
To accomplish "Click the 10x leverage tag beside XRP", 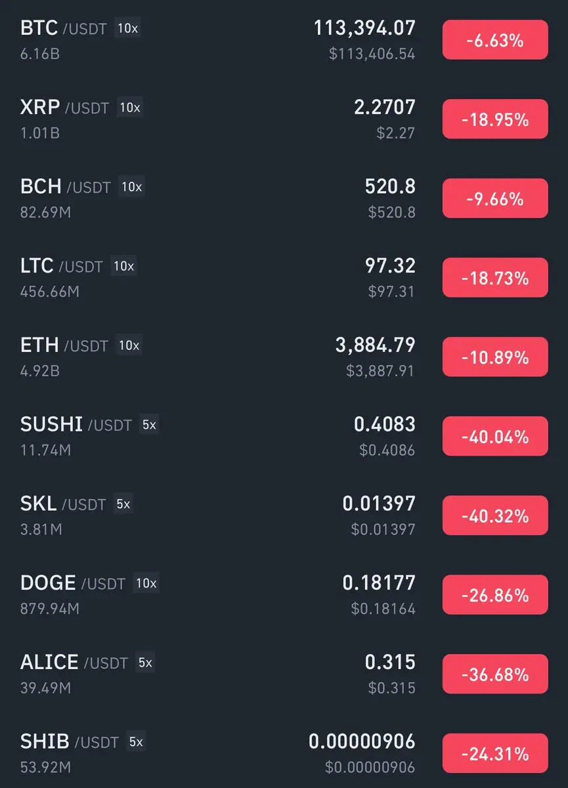I will pyautogui.click(x=129, y=108).
